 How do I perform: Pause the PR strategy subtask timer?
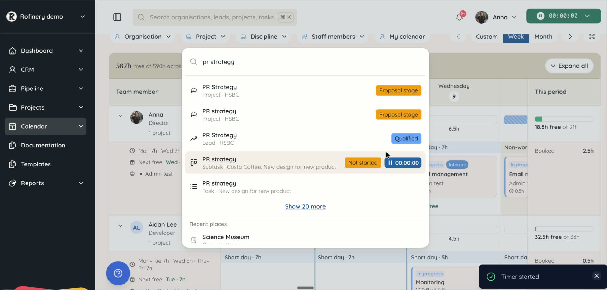click(403, 163)
